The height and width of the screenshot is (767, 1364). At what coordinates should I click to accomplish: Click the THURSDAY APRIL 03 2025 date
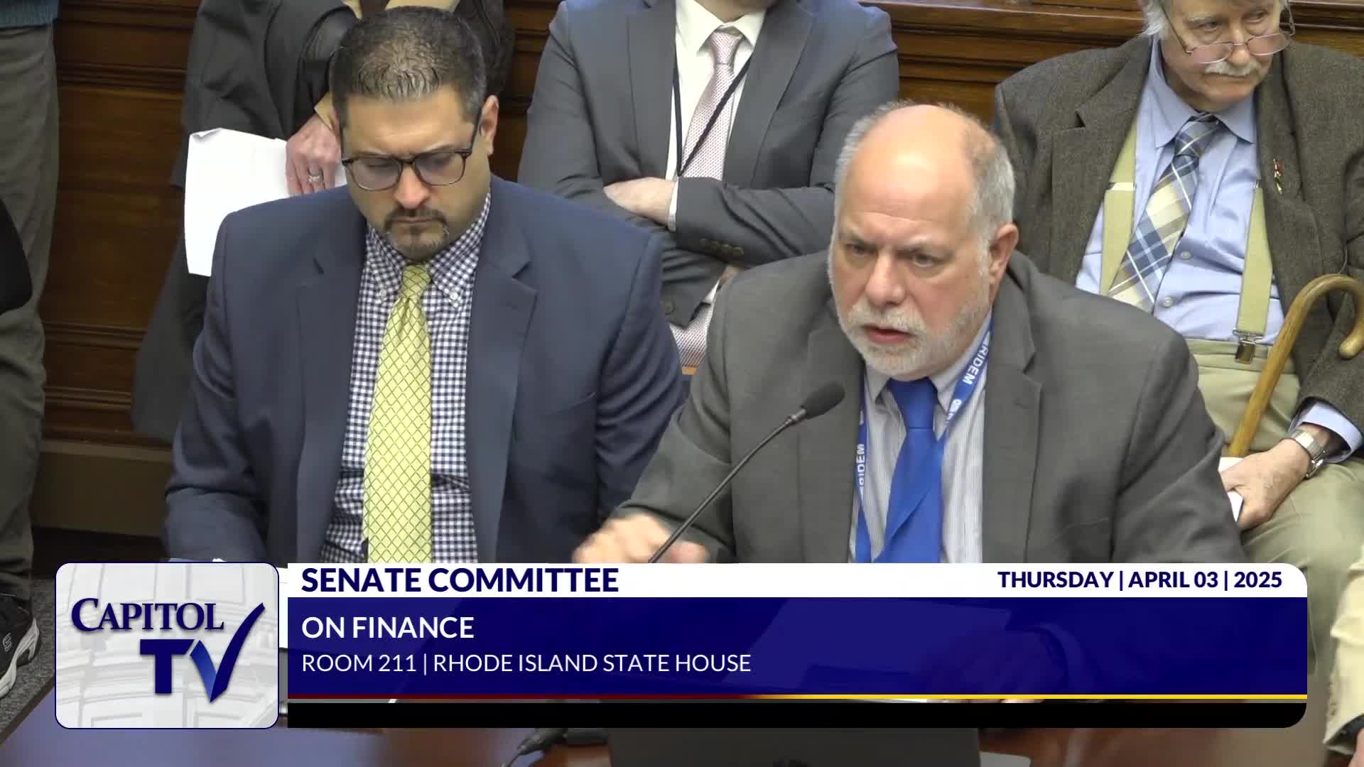tap(1139, 580)
